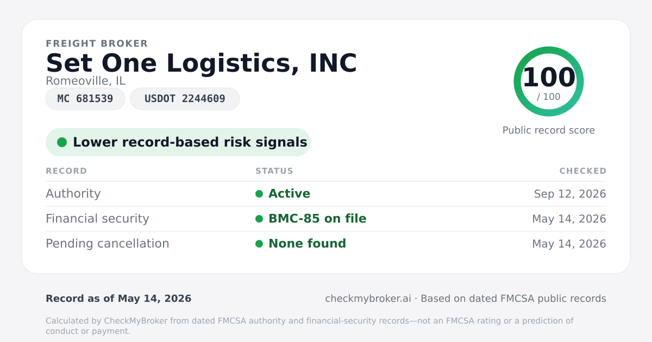Click the CHECKED column header
This screenshot has height=342, width=652.
point(583,171)
